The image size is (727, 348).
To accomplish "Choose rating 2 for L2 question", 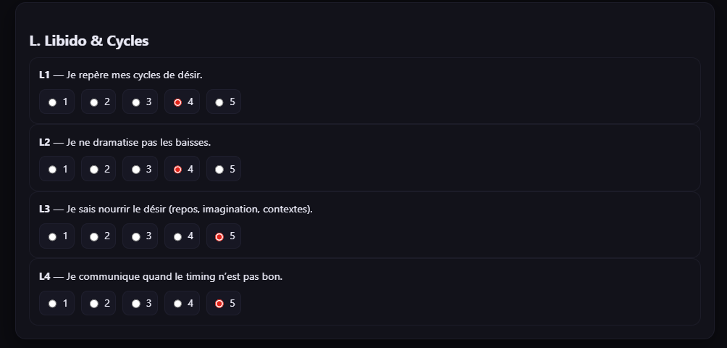I will click(94, 170).
